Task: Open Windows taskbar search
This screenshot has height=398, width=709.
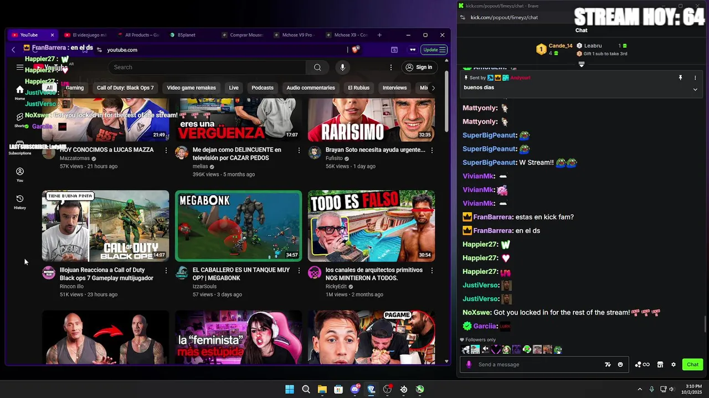Action: pos(306,390)
